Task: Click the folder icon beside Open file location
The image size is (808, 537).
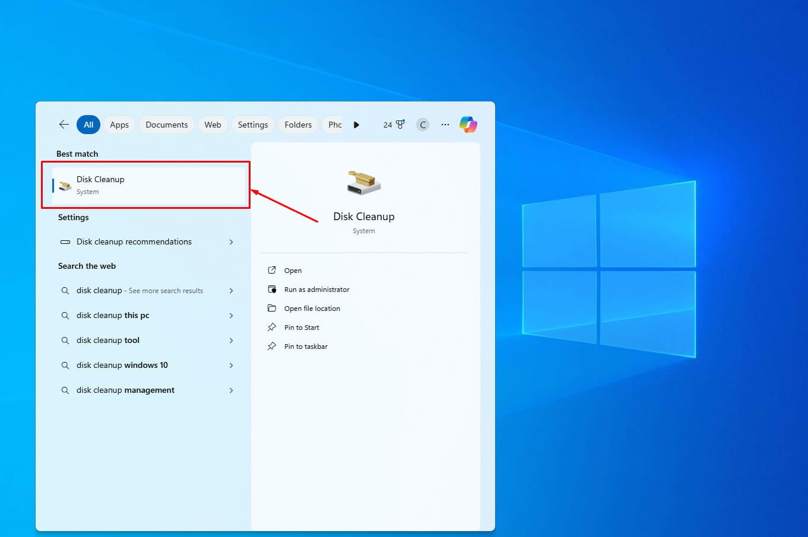Action: pos(272,308)
